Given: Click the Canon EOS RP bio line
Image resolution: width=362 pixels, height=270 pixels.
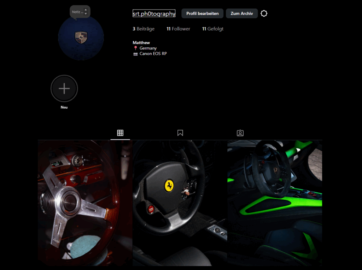Looking at the screenshot, I should (x=153, y=54).
